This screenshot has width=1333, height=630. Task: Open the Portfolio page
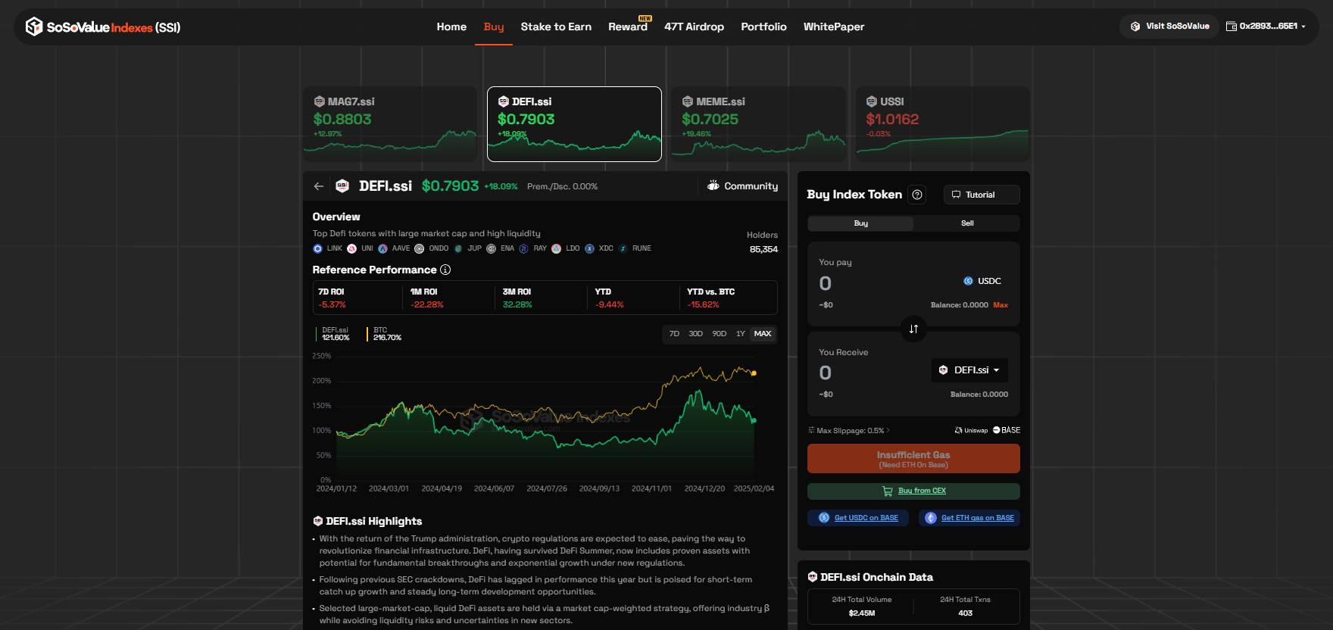[x=763, y=27]
